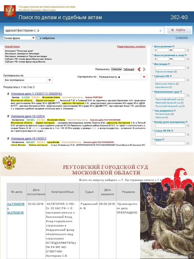Click the 'Дата поступления' column header
Screen dimensions: 194x259
(x=36, y=192)
